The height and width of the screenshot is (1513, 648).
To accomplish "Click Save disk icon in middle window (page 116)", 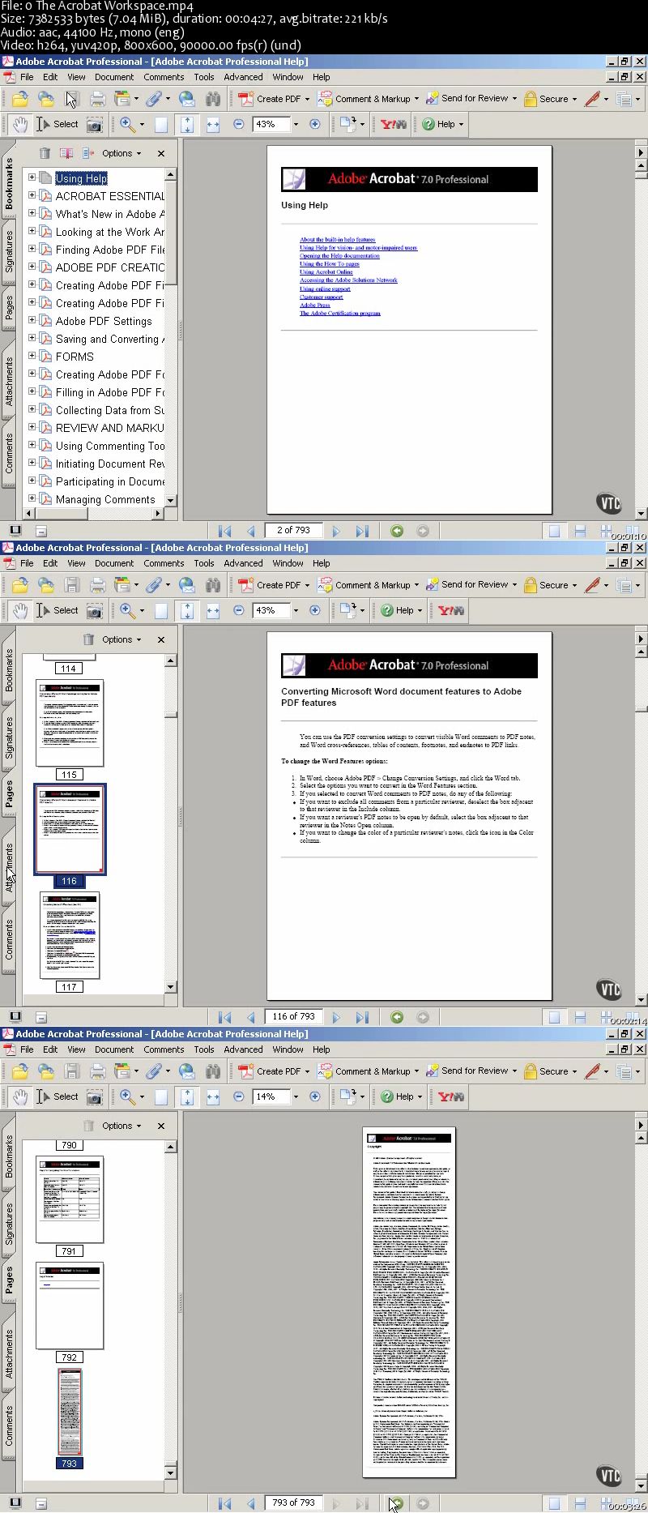I will 72,585.
